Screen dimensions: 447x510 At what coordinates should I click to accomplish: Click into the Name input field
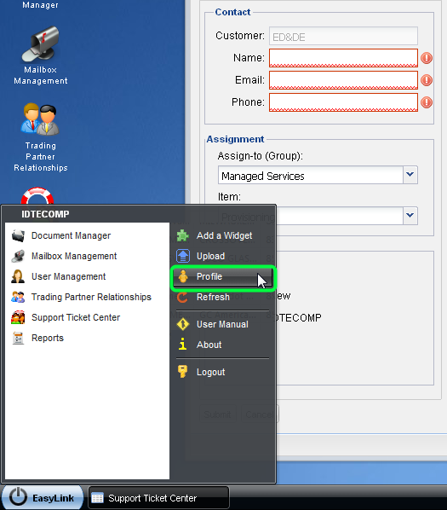(343, 58)
